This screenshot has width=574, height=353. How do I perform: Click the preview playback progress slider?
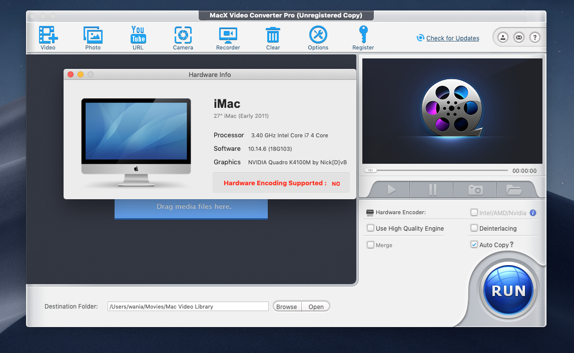point(436,170)
